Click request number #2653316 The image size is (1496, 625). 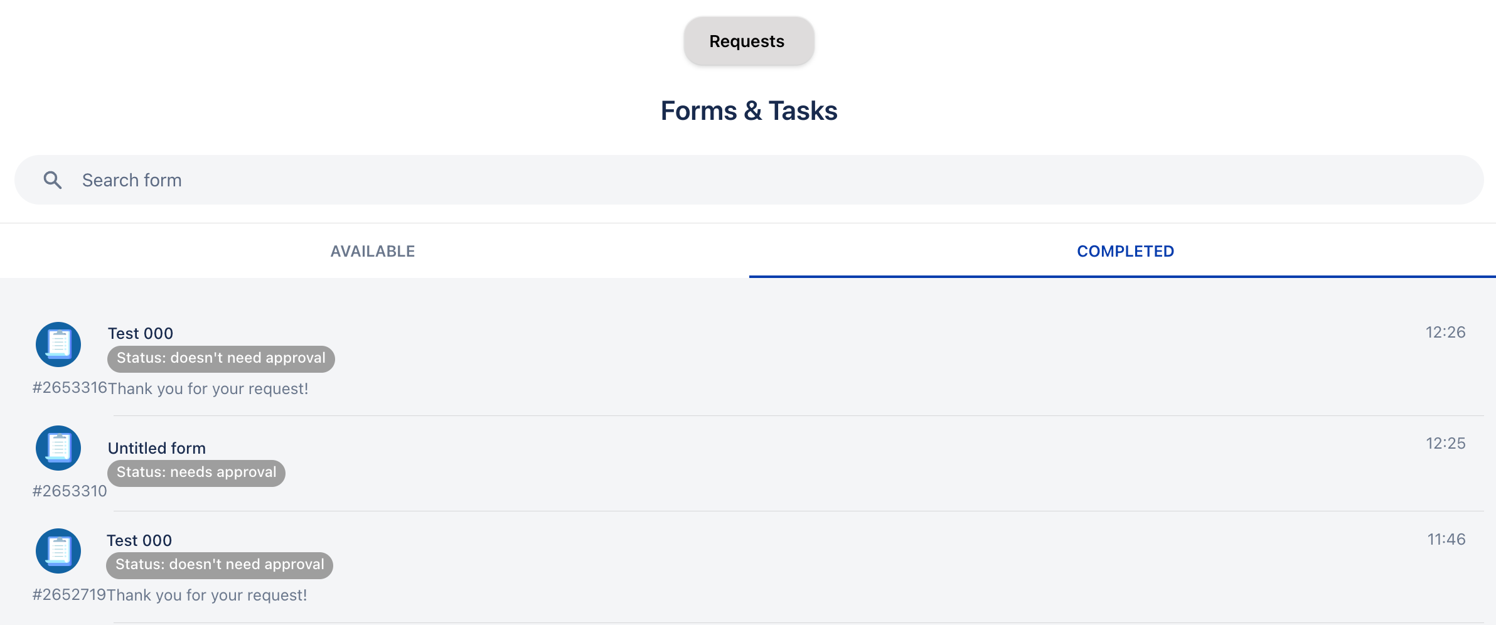tap(70, 388)
